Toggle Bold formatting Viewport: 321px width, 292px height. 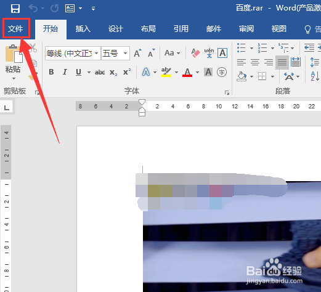[x=51, y=72]
